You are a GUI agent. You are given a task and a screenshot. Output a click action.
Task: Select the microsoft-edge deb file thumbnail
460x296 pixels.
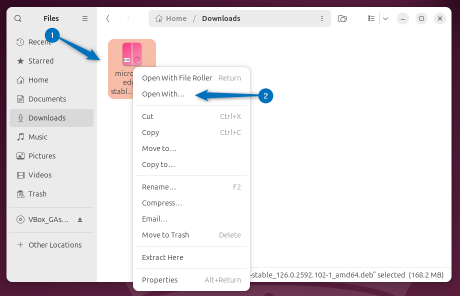click(x=131, y=53)
